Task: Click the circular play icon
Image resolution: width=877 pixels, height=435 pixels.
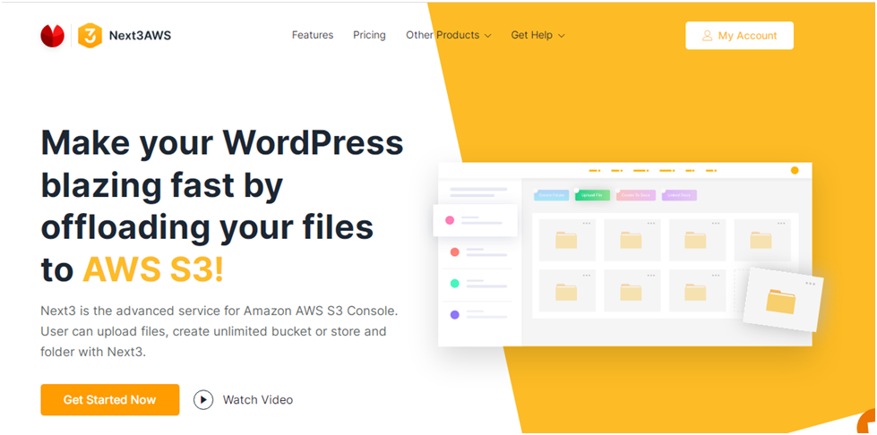Action: 203,400
